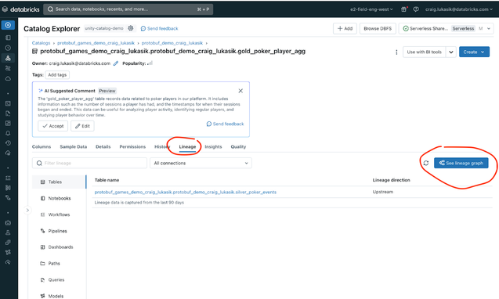Open Dashboards icon in left sidebar
Screen dimensions: 499x299
(8, 123)
